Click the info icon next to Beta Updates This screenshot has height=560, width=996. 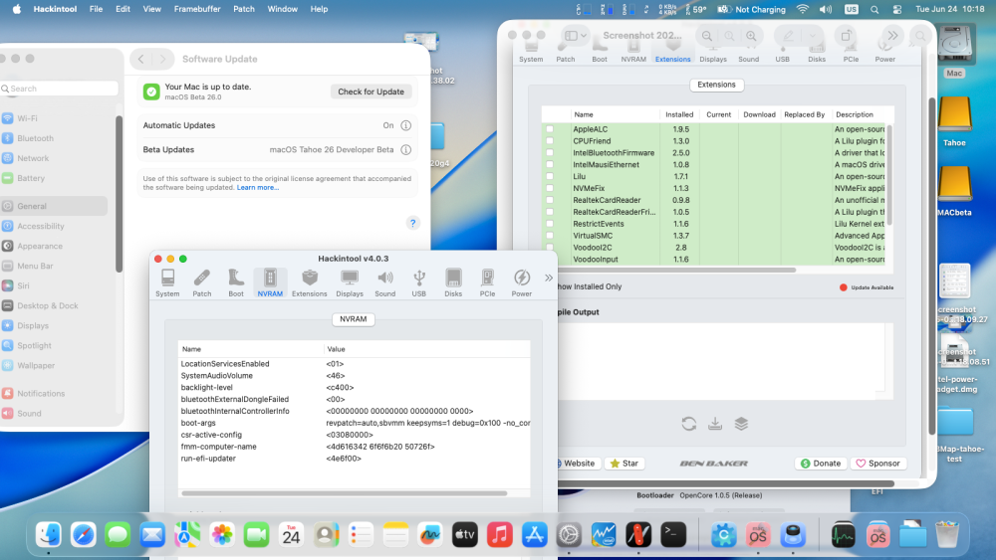coord(406,149)
